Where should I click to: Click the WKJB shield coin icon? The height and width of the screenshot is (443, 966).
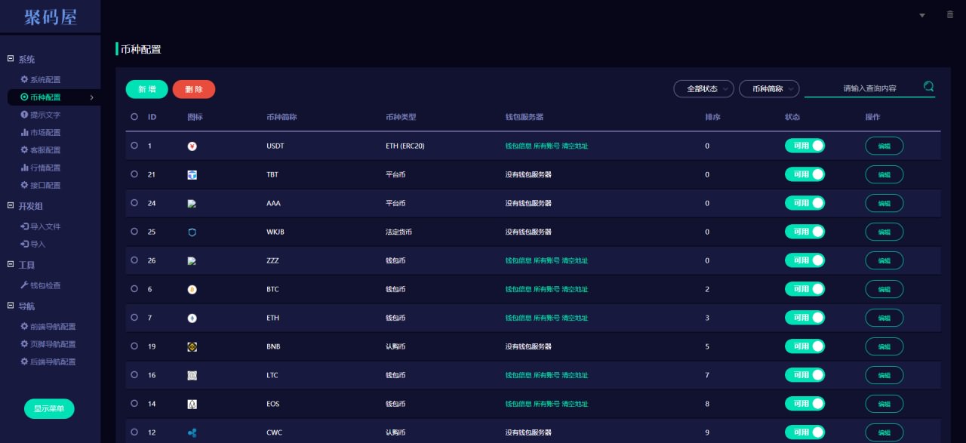(x=192, y=232)
